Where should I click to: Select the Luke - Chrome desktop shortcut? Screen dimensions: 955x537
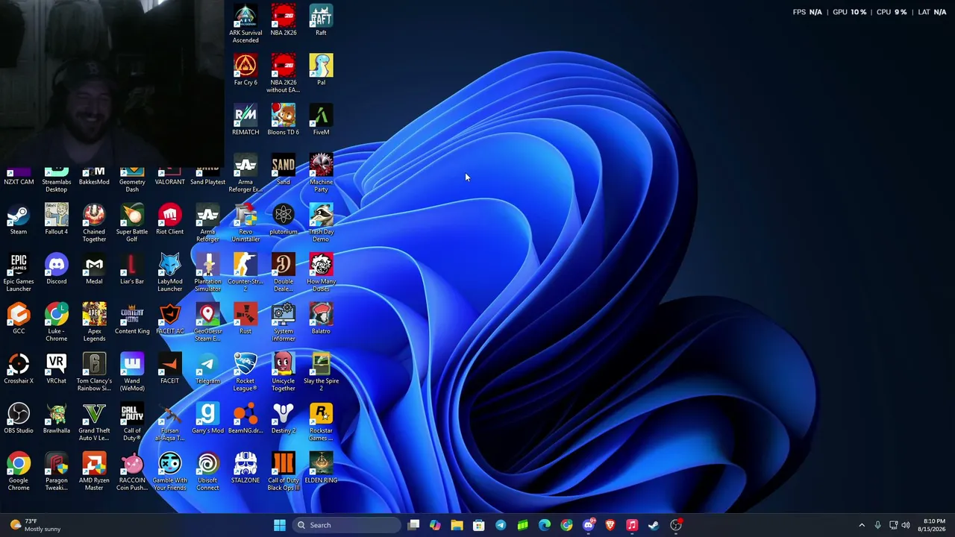56,322
